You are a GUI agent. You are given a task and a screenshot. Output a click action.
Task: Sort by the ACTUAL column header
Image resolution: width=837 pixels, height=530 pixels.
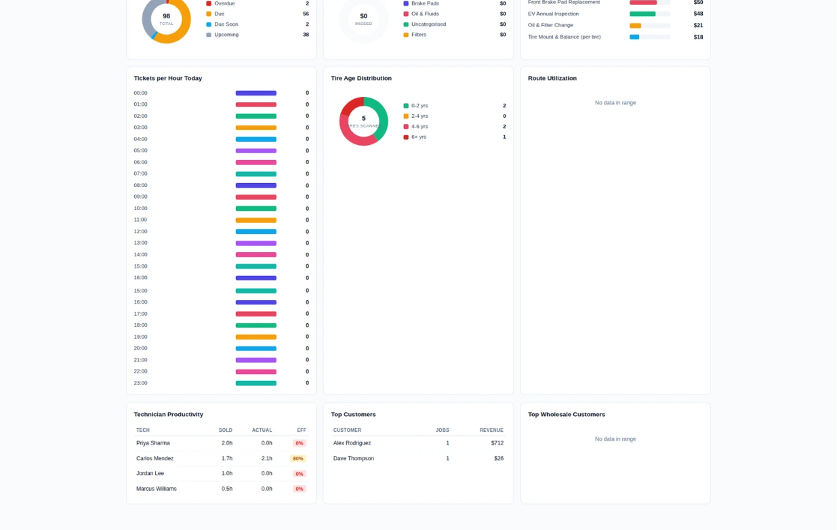[262, 430]
